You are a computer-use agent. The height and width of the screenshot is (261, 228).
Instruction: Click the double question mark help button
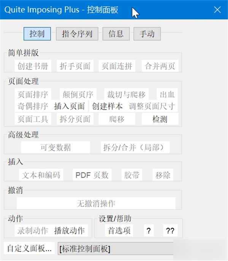point(170,231)
